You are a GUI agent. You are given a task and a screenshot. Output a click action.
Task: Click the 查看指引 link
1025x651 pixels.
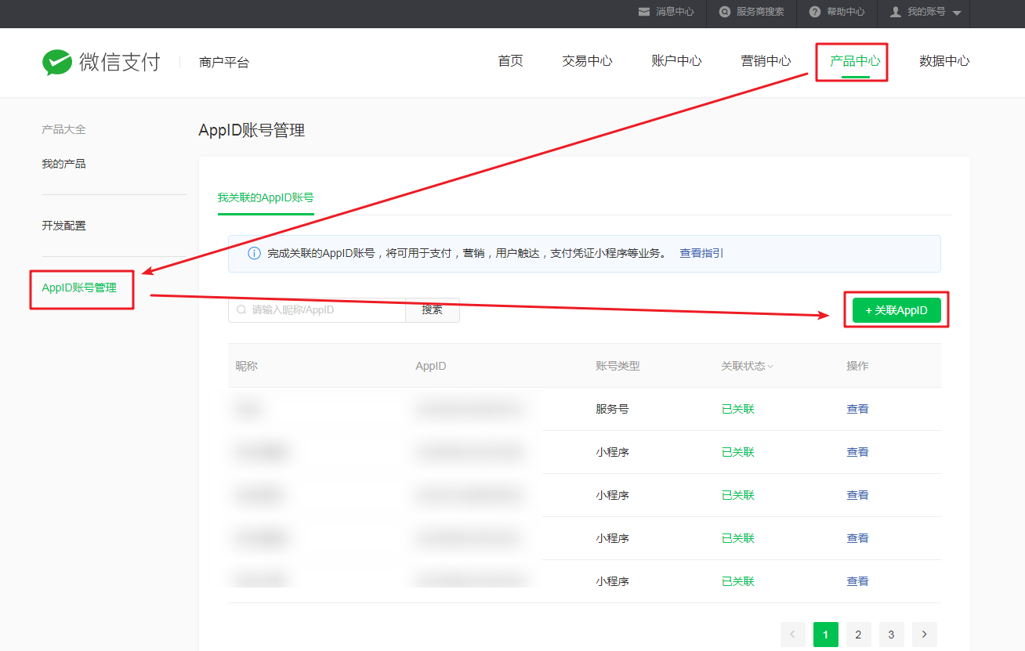[701, 254]
